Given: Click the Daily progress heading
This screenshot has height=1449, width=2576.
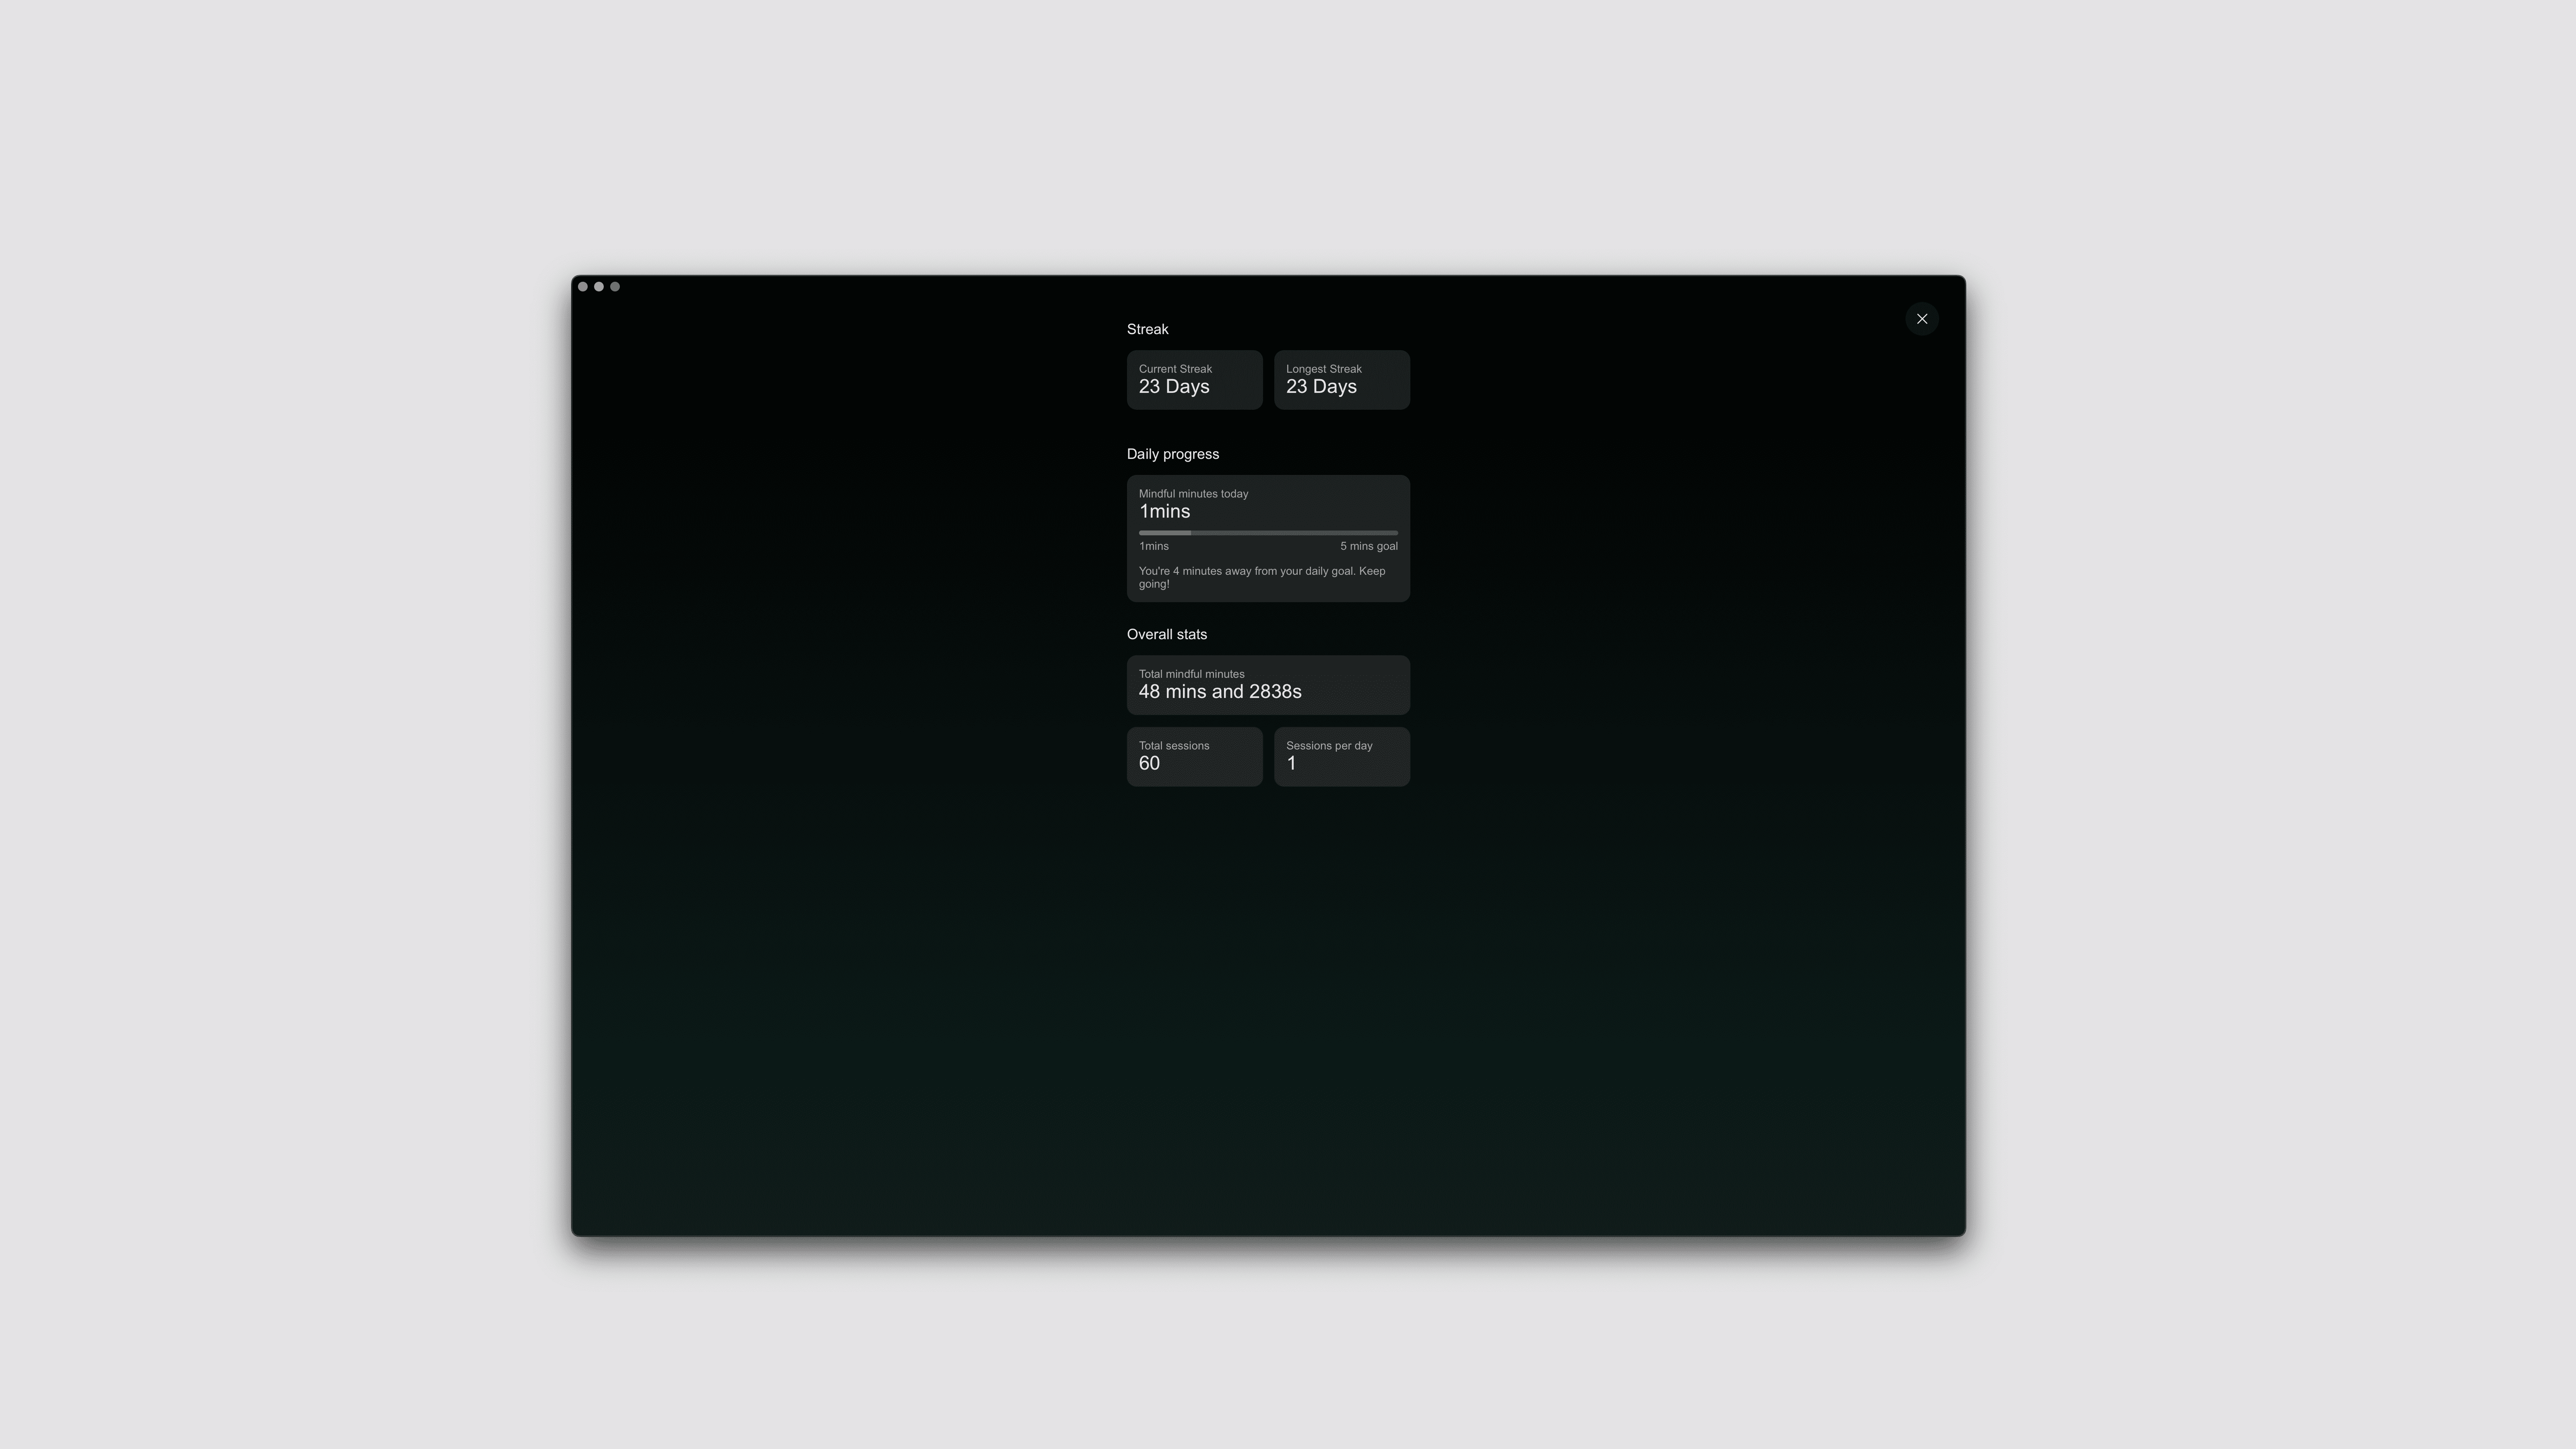Looking at the screenshot, I should pyautogui.click(x=1172, y=454).
